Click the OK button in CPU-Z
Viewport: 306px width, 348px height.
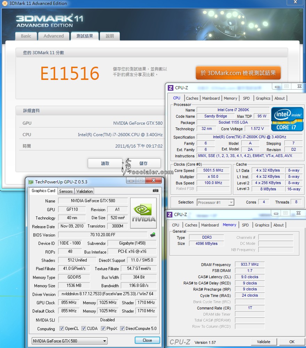(292, 342)
